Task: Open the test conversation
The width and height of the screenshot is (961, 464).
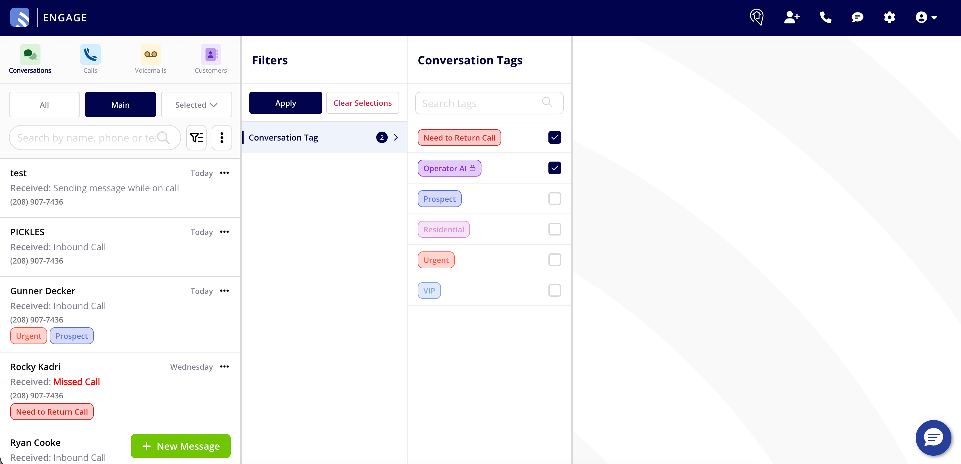Action: point(120,188)
